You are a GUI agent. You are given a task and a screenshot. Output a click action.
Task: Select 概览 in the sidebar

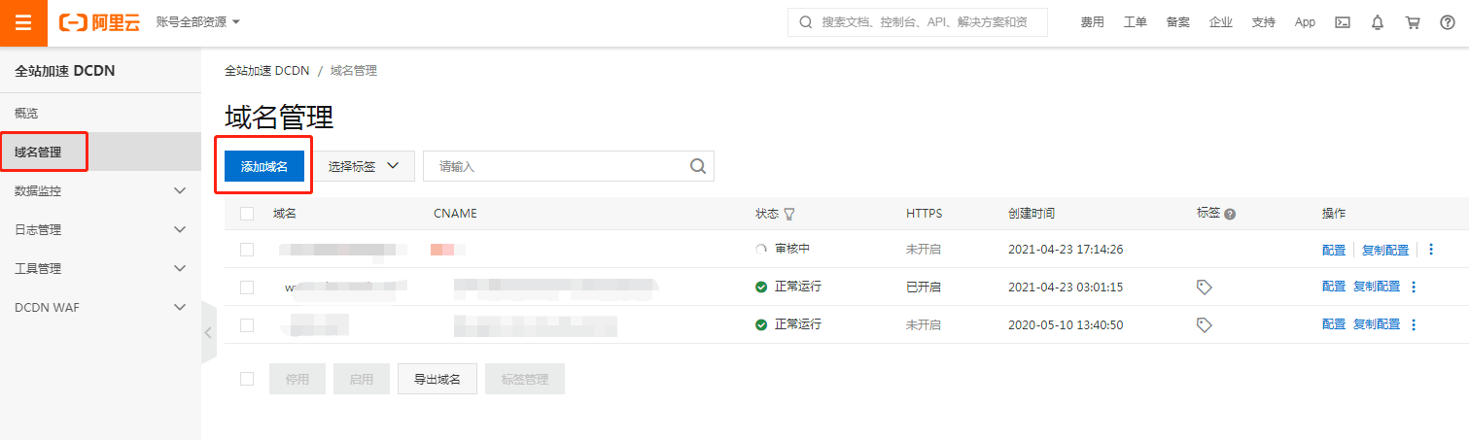27,114
